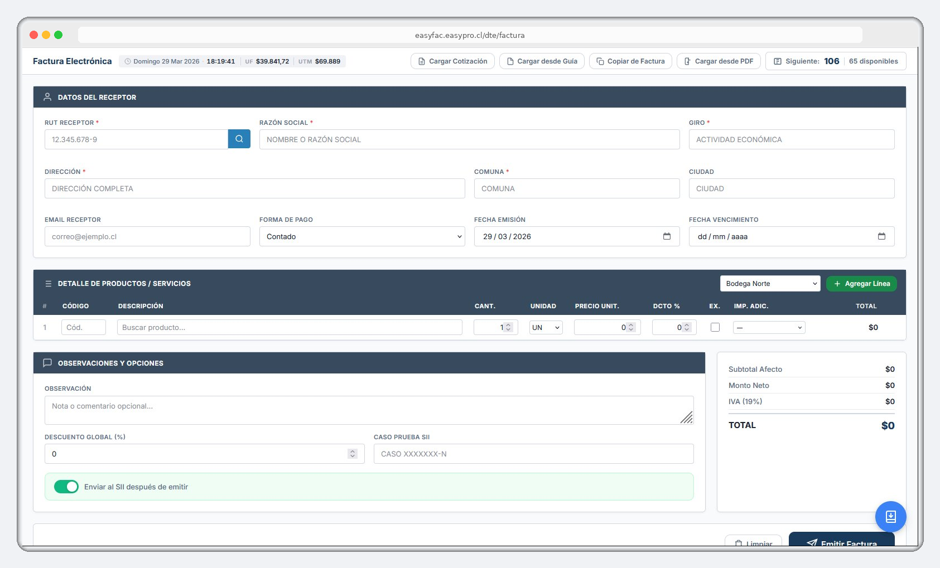
Task: Click the Cargar desde PDF import icon
Action: pos(687,61)
